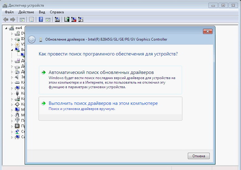Maximize the Диспетчер устройств window
Viewport: 241px width, 170px height.
click(223, 5)
